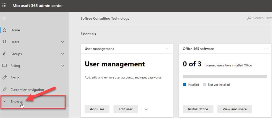Open Groups navigation item
272x118 pixels.
coord(34,54)
